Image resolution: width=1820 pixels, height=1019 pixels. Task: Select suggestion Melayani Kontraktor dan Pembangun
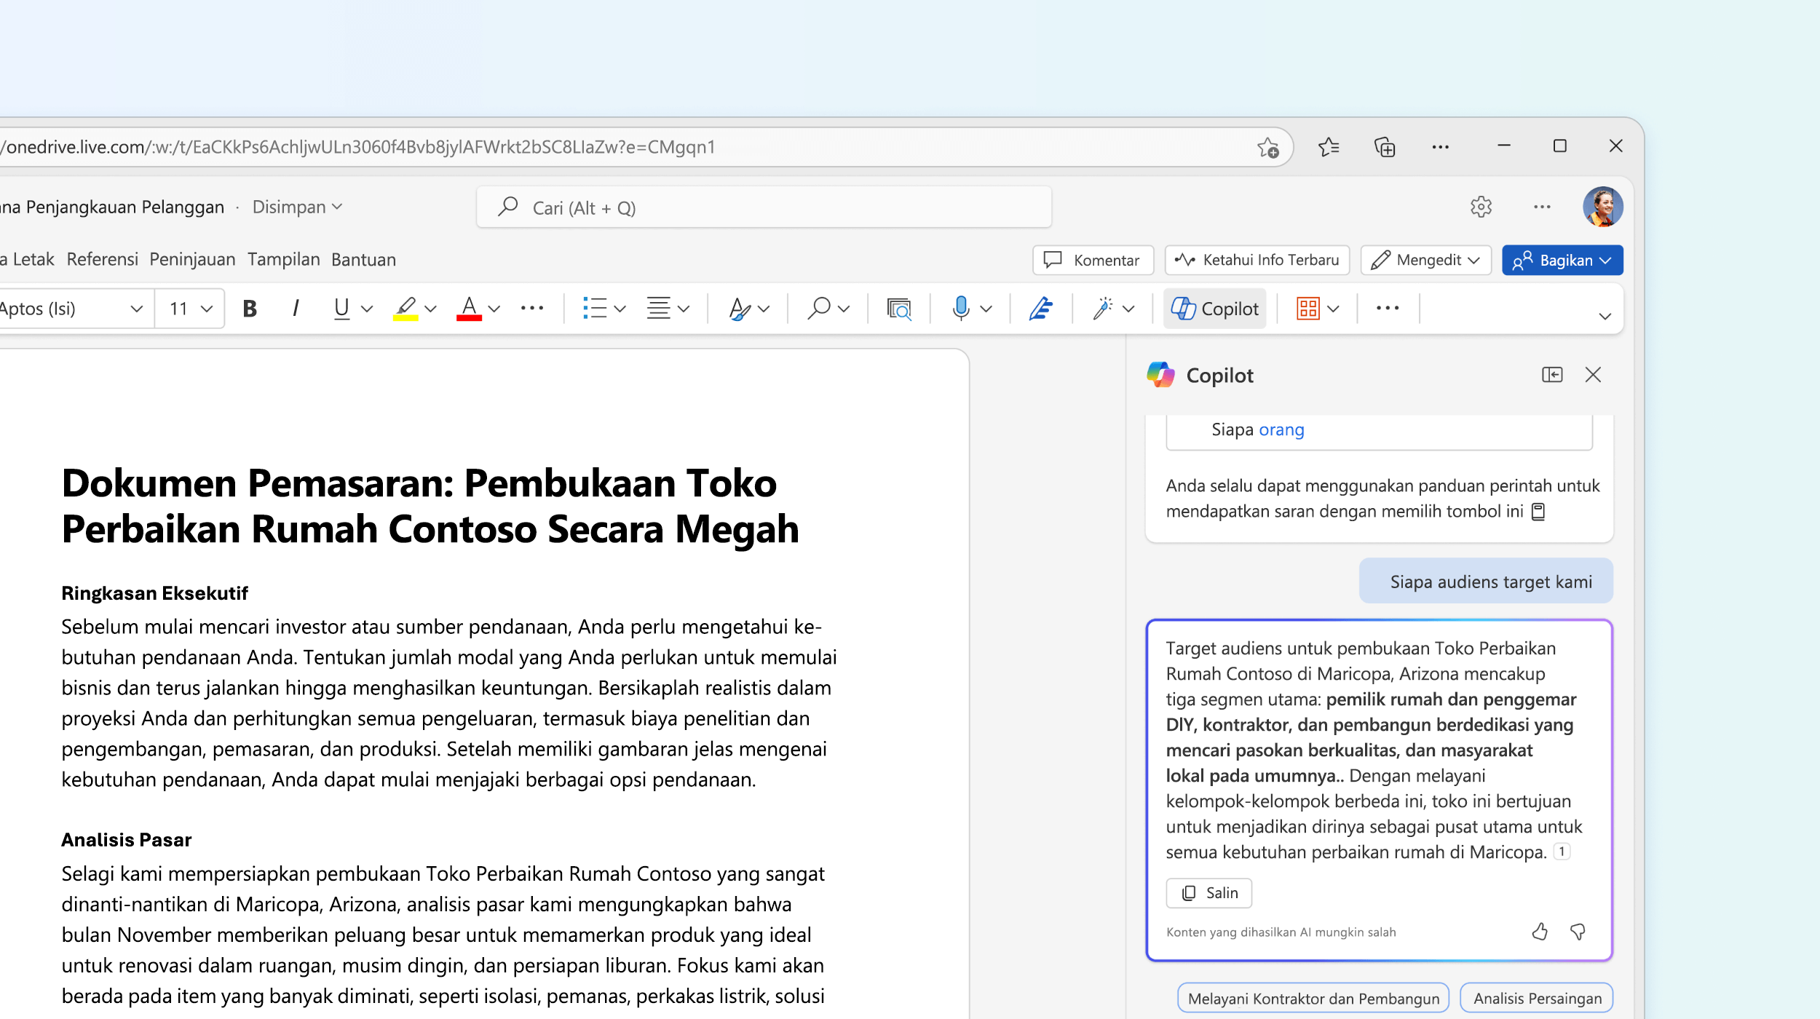(x=1313, y=999)
